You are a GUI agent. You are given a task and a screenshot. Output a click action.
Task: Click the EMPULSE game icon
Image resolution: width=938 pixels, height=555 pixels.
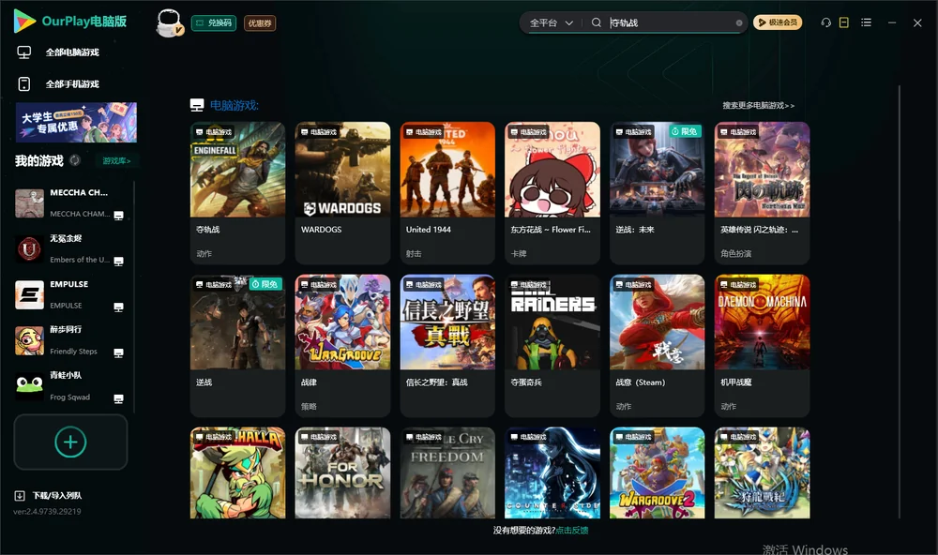tap(29, 294)
